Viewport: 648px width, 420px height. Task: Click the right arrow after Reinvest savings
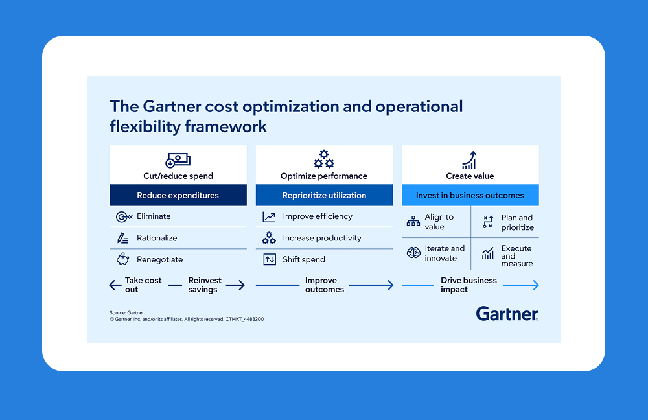pos(235,285)
